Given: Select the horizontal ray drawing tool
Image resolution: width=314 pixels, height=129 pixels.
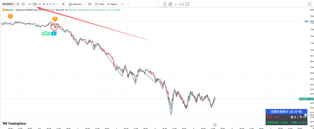Looking at the screenshot, I should click(x=176, y=4).
